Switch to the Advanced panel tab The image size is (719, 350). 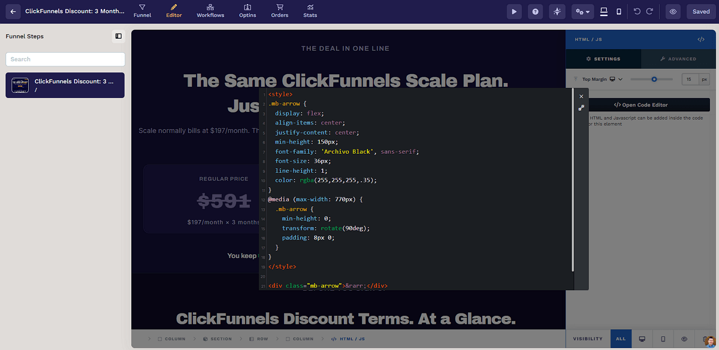pos(678,59)
